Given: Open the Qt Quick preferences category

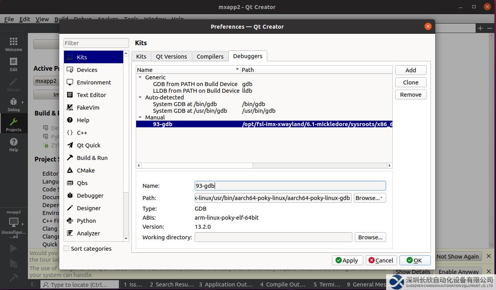Looking at the screenshot, I should tap(93, 145).
